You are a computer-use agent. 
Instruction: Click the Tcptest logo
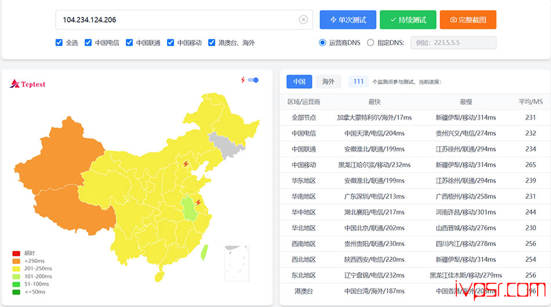pos(28,84)
